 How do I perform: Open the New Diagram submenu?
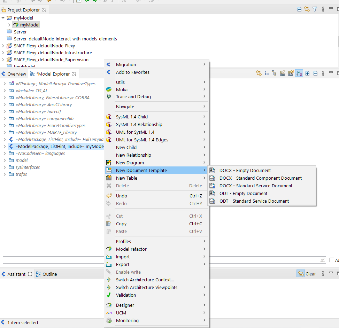click(x=157, y=163)
